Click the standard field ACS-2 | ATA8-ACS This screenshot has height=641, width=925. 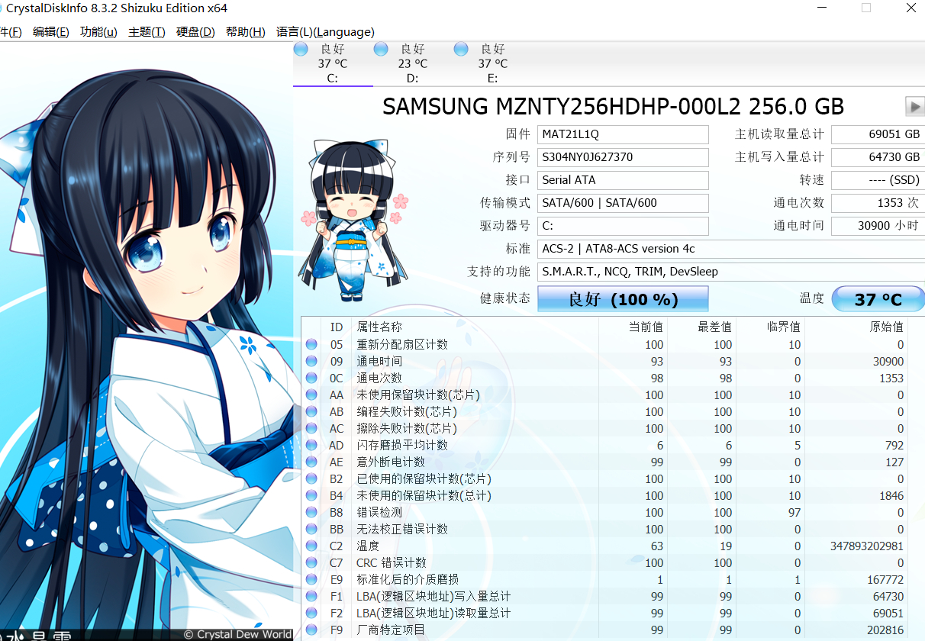(731, 249)
